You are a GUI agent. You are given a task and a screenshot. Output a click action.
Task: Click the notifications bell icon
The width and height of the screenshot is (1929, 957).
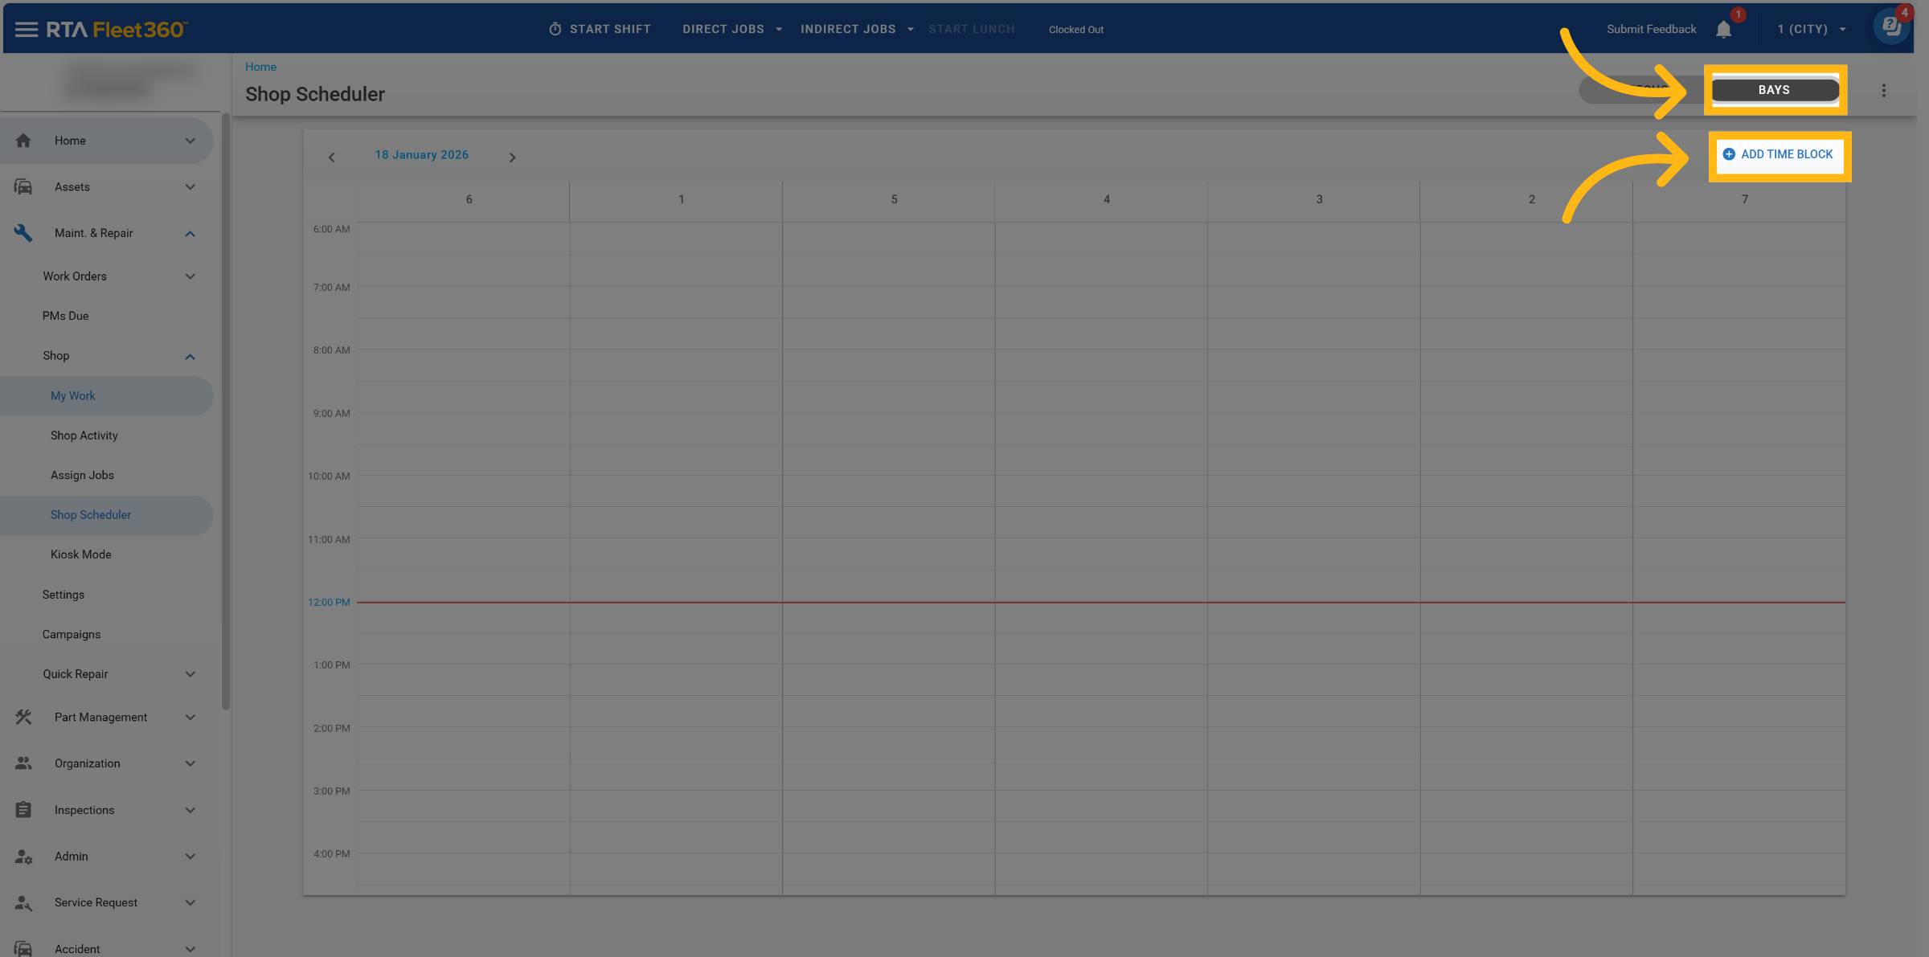pyautogui.click(x=1723, y=30)
